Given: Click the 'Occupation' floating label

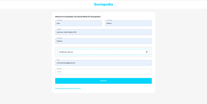Looking at the screenshot, I should point(59,38).
